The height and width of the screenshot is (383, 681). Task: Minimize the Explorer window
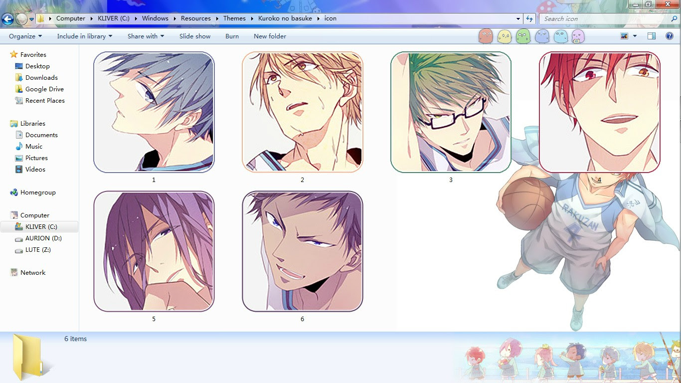[x=635, y=4]
